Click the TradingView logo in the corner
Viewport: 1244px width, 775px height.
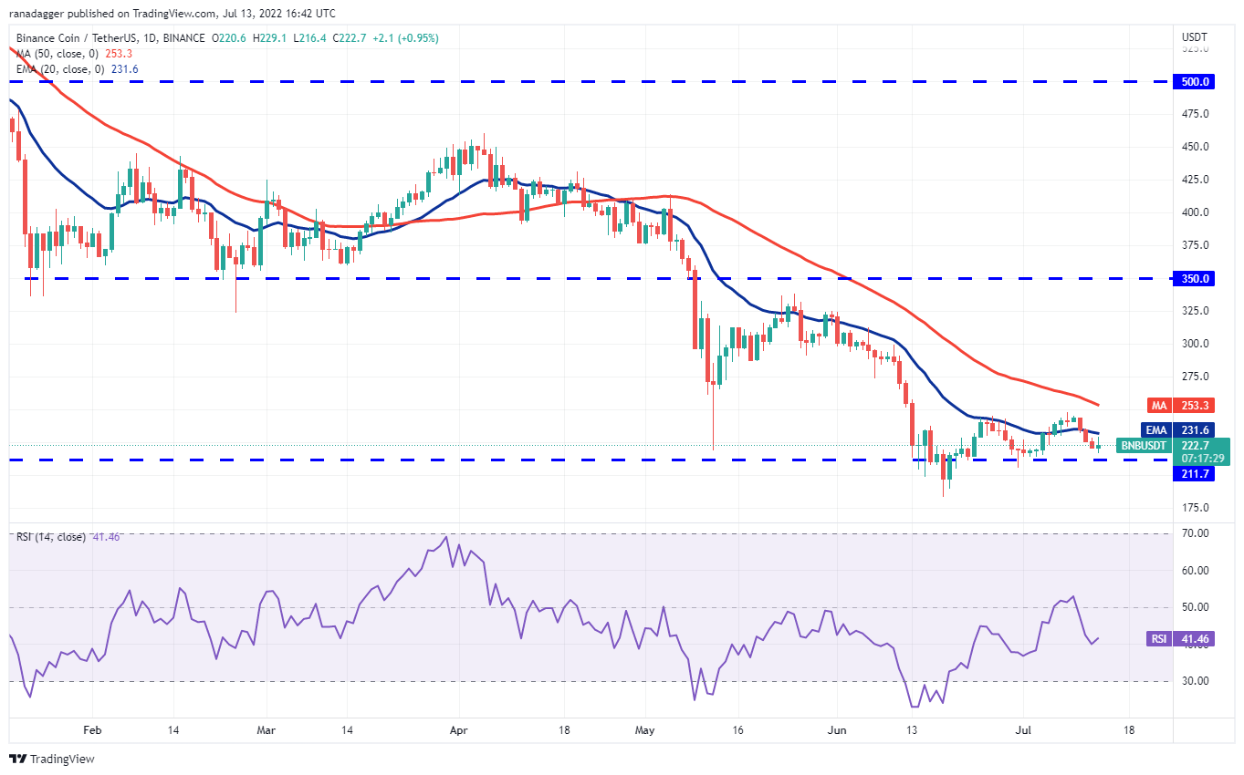point(52,759)
